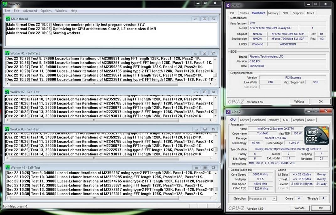This screenshot has width=336, height=215.
Task: Click the Worker #2 Self-Test window icon
Action: pyautogui.click(x=7, y=92)
